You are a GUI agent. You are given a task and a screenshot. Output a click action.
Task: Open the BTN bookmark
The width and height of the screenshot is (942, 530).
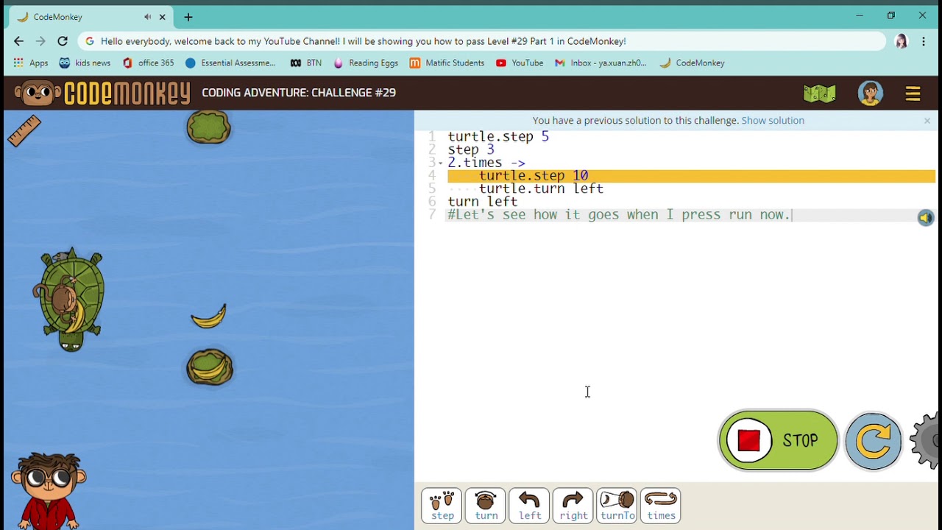coord(306,63)
